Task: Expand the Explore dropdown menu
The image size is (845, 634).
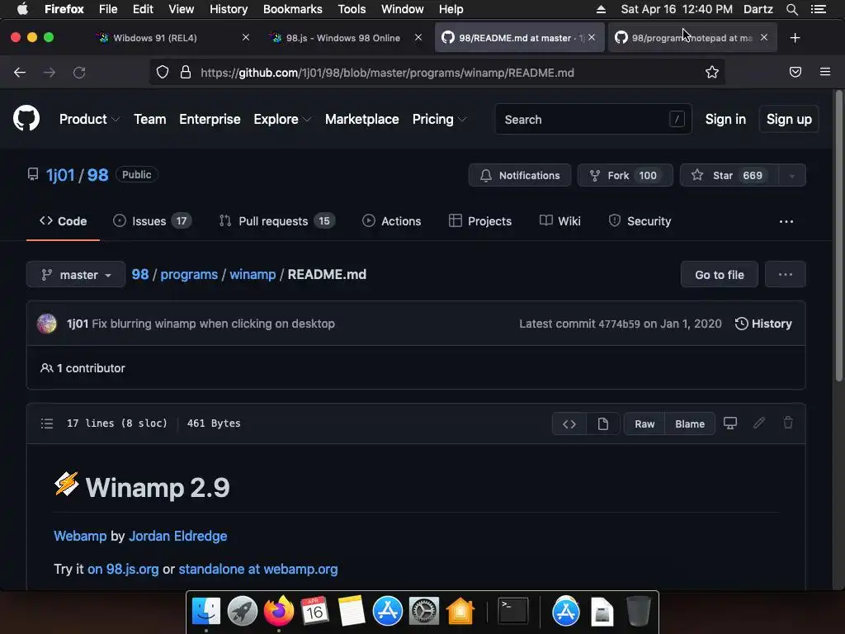Action: click(x=282, y=119)
